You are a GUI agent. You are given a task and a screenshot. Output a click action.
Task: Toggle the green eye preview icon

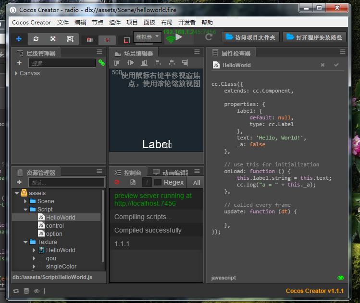click(341, 278)
